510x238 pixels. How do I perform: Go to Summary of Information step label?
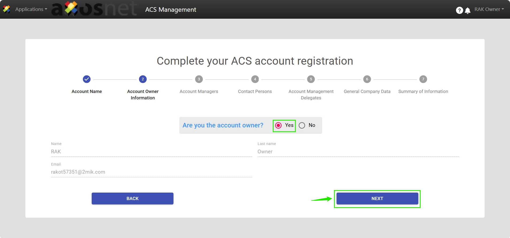click(x=423, y=91)
